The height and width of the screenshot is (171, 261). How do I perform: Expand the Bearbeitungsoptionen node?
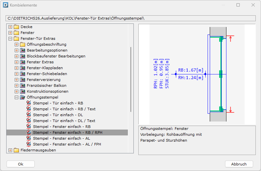point(17,50)
